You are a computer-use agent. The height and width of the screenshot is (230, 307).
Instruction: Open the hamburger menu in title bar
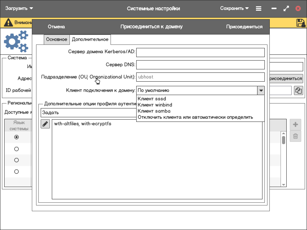pyautogui.click(x=259, y=8)
